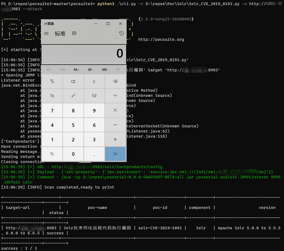The width and height of the screenshot is (284, 251).
Task: Click the square root key
Action: (94, 96)
